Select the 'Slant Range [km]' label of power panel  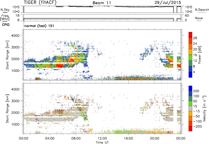pos(7,55)
